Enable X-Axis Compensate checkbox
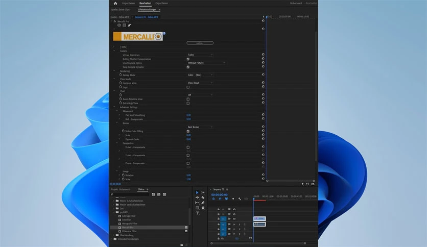The width and height of the screenshot is (427, 247). pos(188,147)
